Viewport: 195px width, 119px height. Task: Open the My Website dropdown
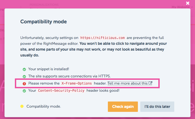coord(181,7)
